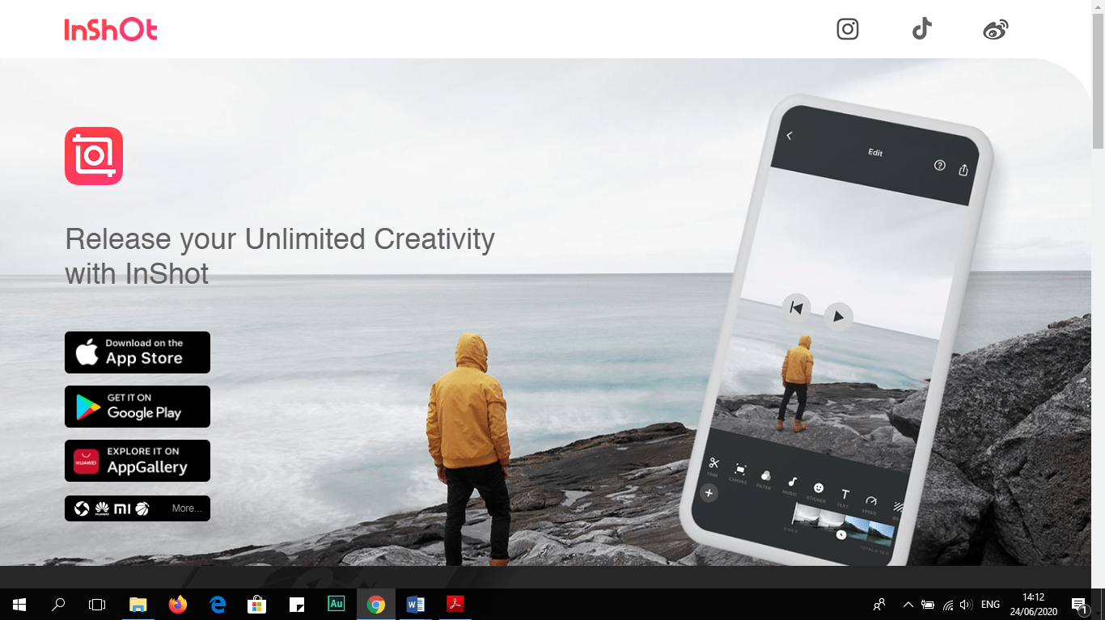Click the phone mockup back arrow
The image size is (1105, 620).
(x=790, y=136)
